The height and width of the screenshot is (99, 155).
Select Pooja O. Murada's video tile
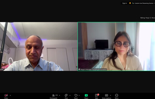click(116, 46)
